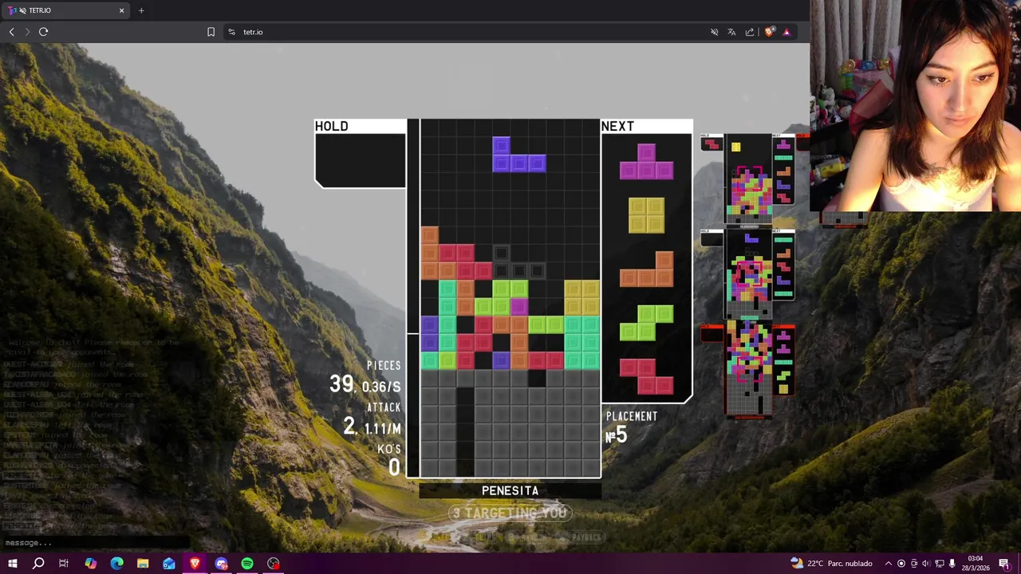Click the yellow O piece in NEXT queue
This screenshot has width=1021, height=574.
tap(646, 215)
